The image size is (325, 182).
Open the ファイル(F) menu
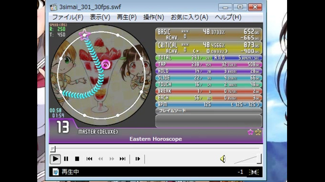pos(68,17)
